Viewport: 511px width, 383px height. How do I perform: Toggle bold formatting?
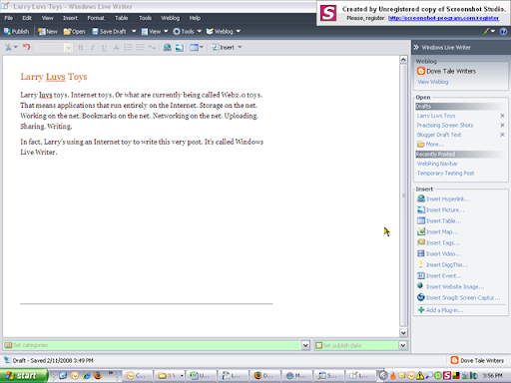[81, 48]
